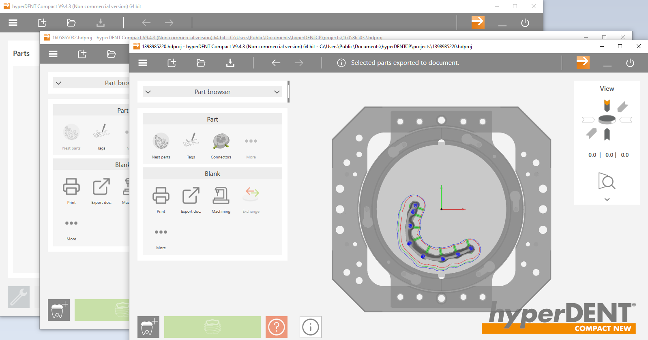The image size is (648, 340).
Task: Click center disc in View panel
Action: (x=607, y=120)
